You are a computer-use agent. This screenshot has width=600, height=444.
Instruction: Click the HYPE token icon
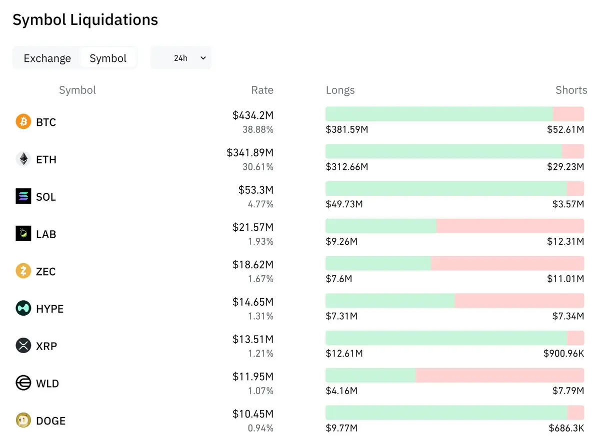(23, 308)
